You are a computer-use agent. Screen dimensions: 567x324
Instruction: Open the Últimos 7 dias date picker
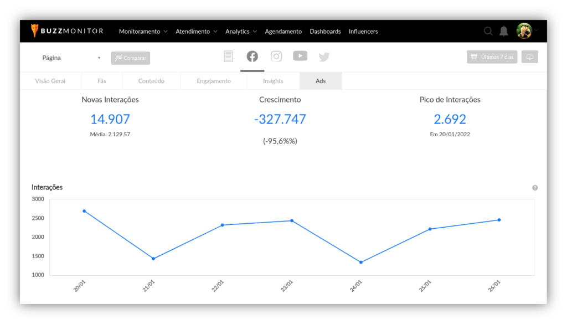tap(492, 57)
